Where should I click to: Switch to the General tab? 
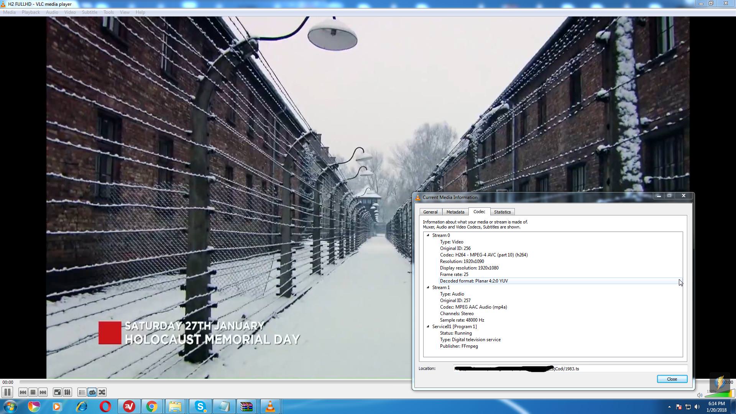pyautogui.click(x=430, y=212)
